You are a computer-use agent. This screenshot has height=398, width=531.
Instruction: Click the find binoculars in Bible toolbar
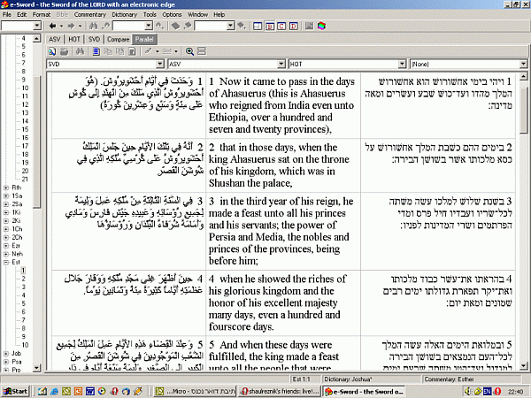80,51
